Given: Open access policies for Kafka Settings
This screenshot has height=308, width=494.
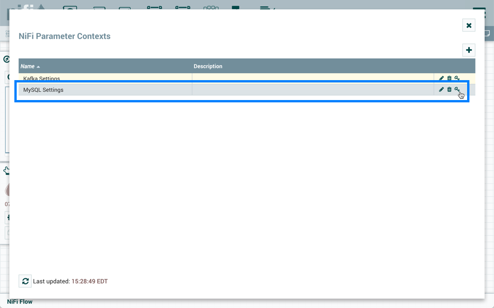Looking at the screenshot, I should point(457,78).
